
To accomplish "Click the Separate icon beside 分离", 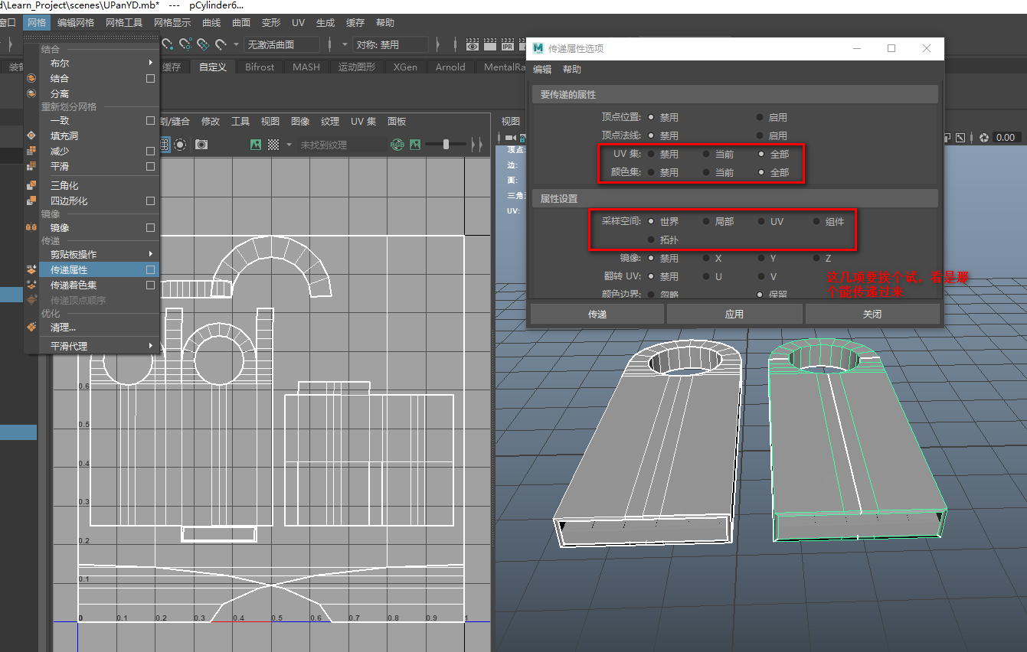I will 31,93.
